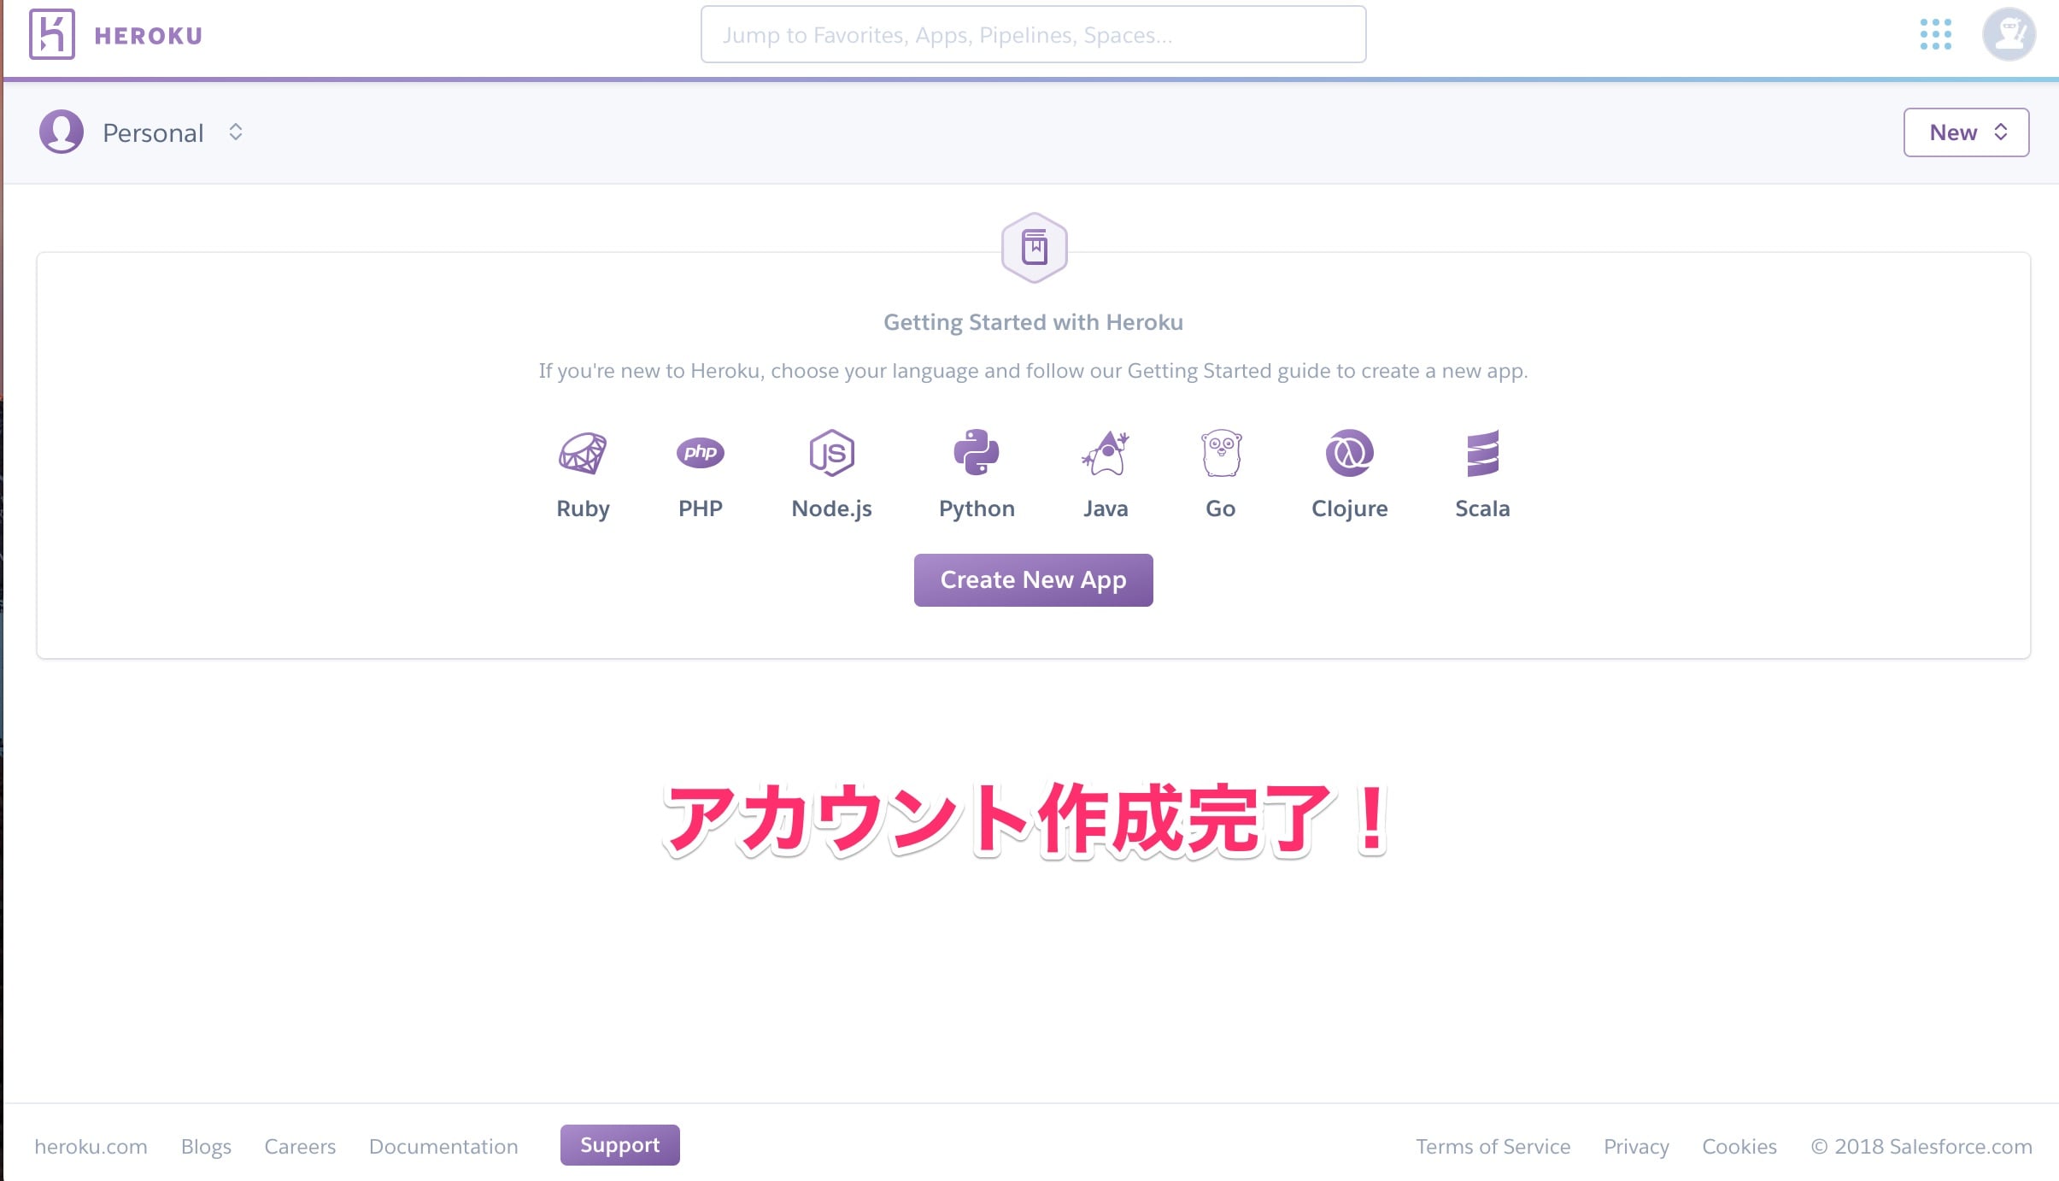Screen dimensions: 2059x1181
Task: Choose the Python logo icon
Action: click(x=977, y=452)
